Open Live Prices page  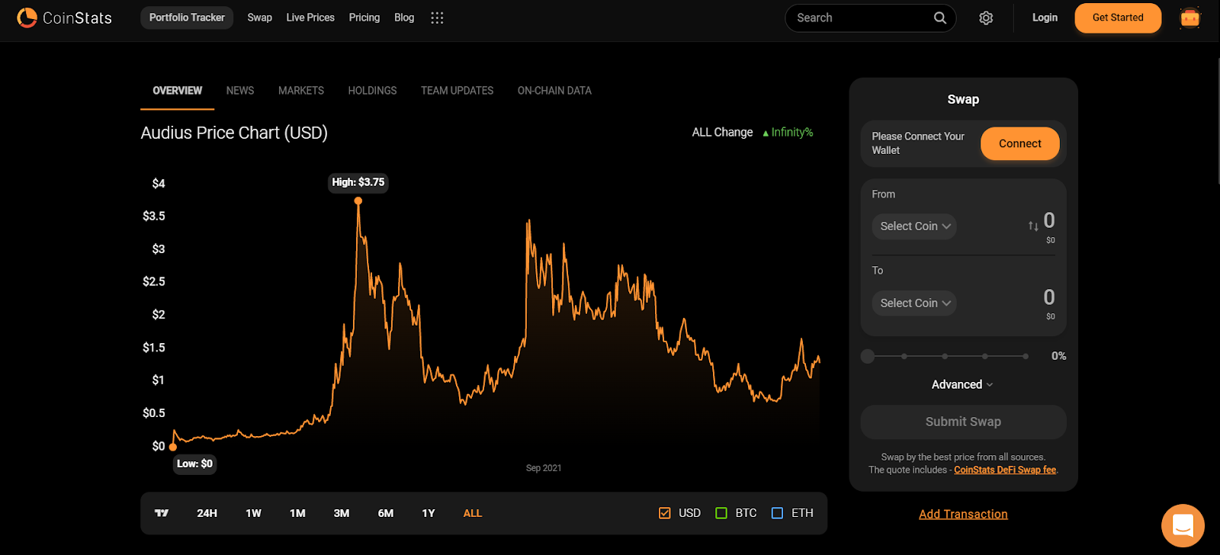click(310, 18)
